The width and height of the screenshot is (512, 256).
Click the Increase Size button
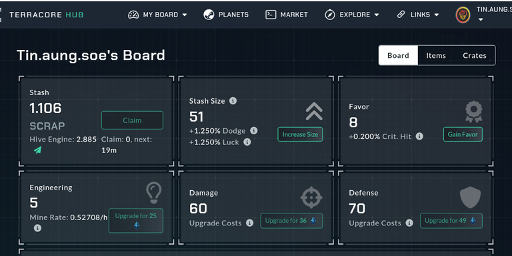coord(300,134)
